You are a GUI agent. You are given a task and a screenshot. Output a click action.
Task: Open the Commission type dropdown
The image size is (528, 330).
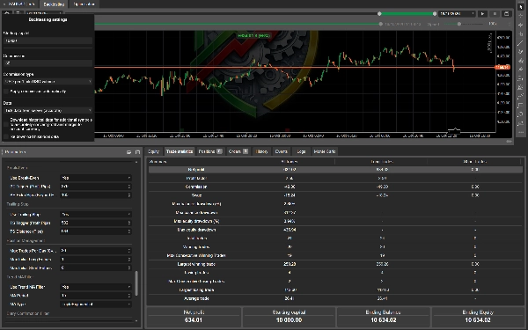pyautogui.click(x=48, y=82)
